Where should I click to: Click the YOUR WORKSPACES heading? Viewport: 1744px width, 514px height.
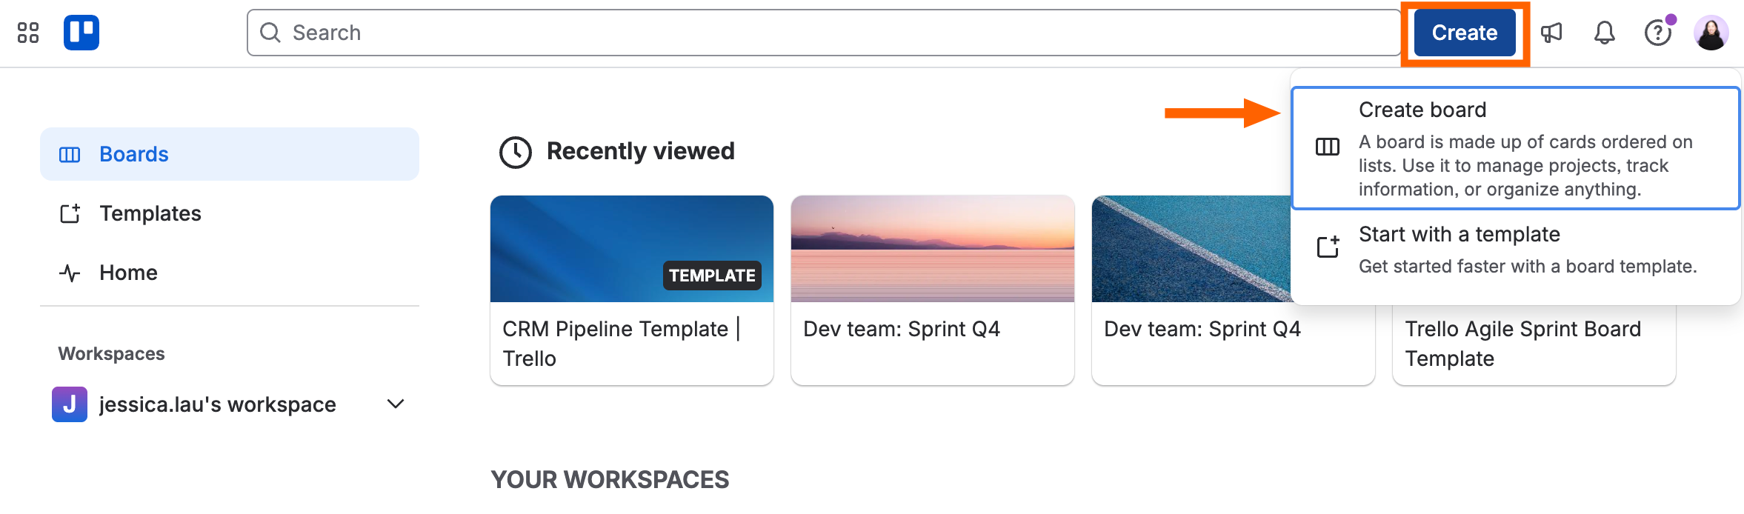coord(610,480)
